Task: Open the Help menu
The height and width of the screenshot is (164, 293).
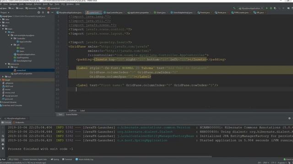Action: [77, 4]
